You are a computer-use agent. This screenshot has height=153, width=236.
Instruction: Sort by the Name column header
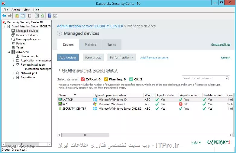pos(75,95)
